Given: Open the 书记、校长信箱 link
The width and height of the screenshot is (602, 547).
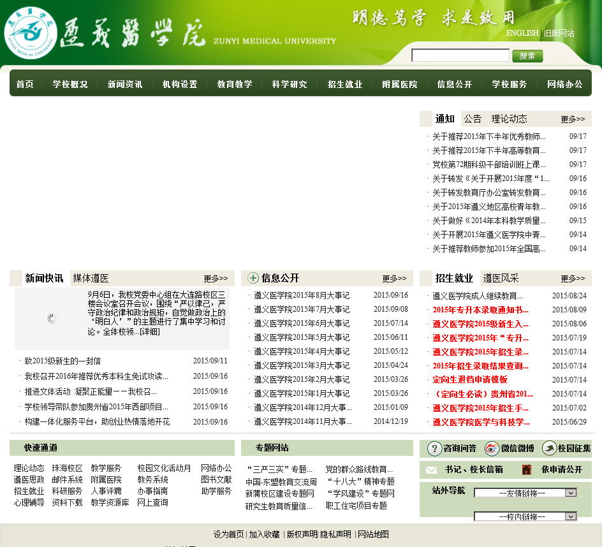Looking at the screenshot, I should coord(474,469).
